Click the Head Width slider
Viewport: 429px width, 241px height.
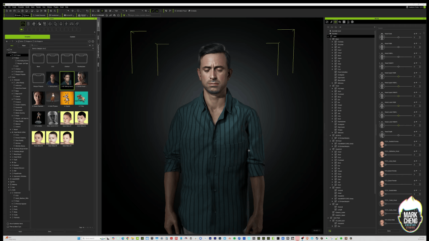click(x=398, y=47)
